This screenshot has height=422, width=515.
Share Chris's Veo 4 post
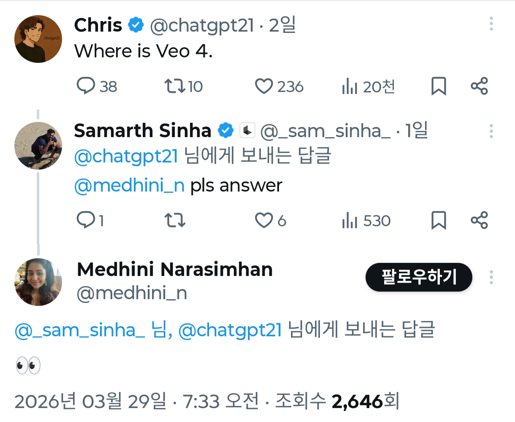(479, 86)
